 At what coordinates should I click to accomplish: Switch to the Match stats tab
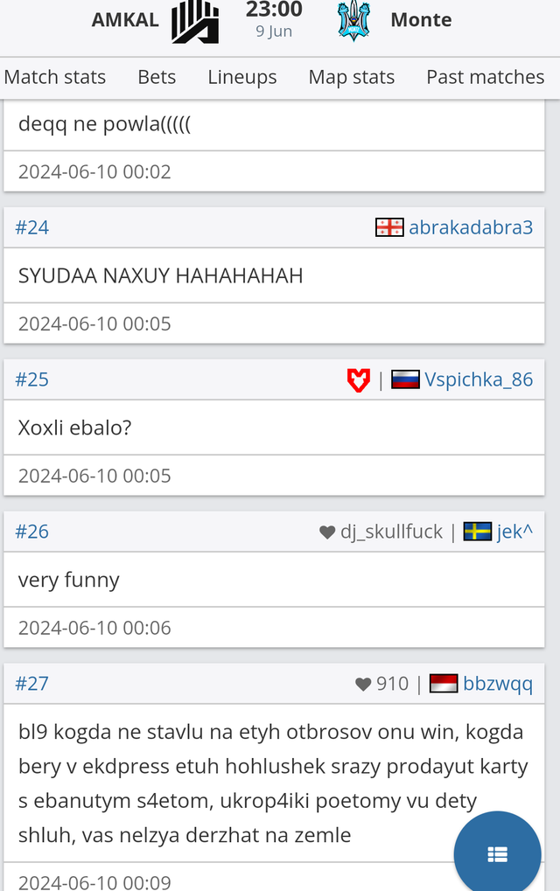(54, 77)
